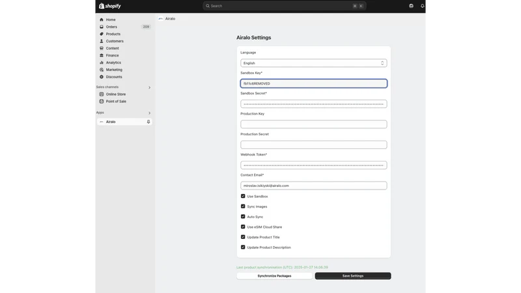The image size is (521, 293).
Task: Expand the Sales channels section
Action: point(149,87)
